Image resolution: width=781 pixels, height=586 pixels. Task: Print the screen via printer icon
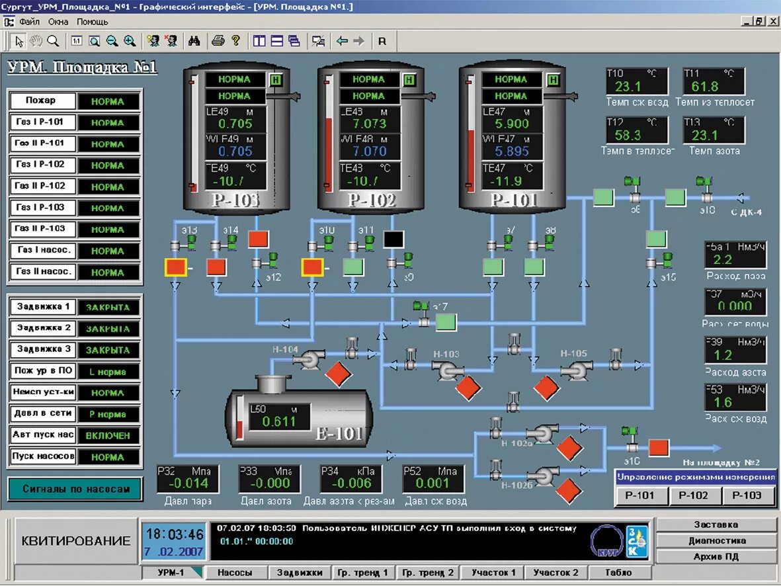pyautogui.click(x=218, y=42)
